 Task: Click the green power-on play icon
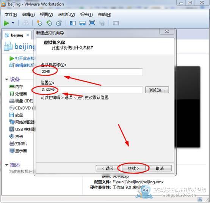[6, 23]
